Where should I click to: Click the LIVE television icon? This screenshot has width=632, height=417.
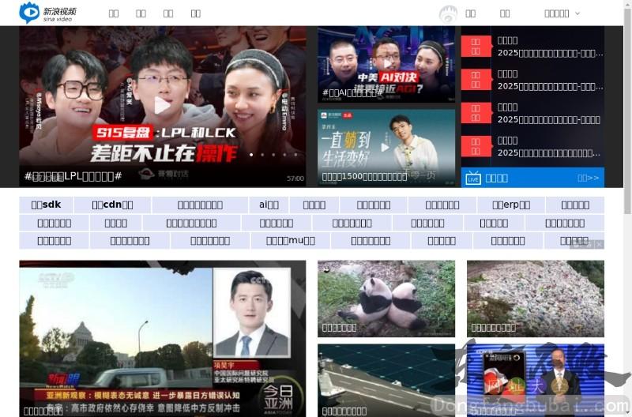pyautogui.click(x=472, y=178)
